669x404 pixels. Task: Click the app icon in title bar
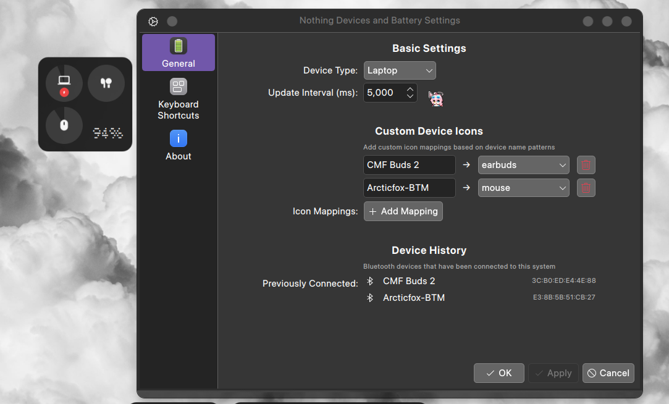tap(153, 22)
